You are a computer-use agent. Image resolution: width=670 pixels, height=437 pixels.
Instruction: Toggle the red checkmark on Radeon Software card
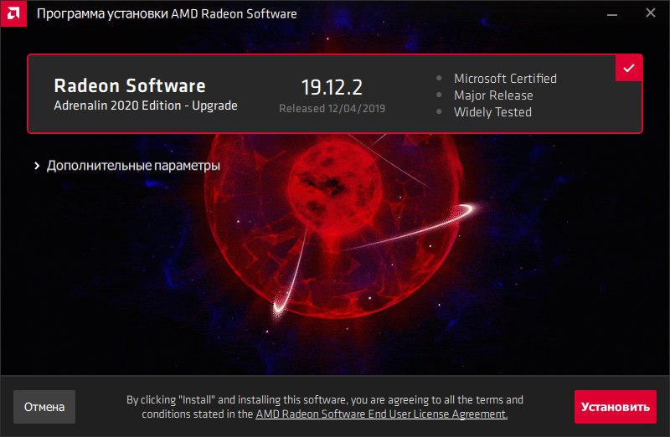[629, 69]
